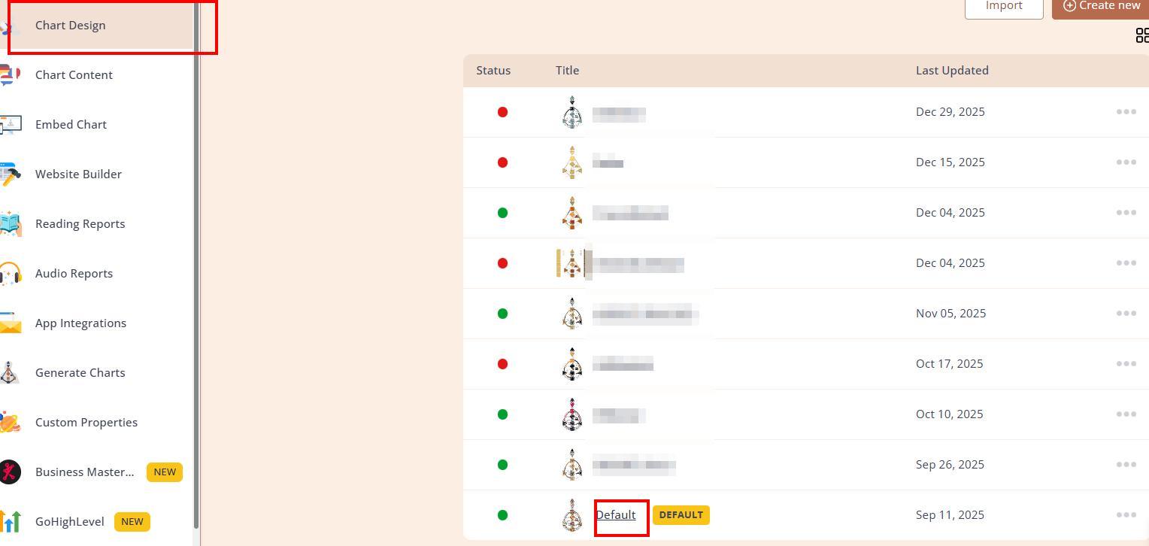Open the GoHighLevel menu item
Image resolution: width=1149 pixels, height=546 pixels.
tap(70, 522)
